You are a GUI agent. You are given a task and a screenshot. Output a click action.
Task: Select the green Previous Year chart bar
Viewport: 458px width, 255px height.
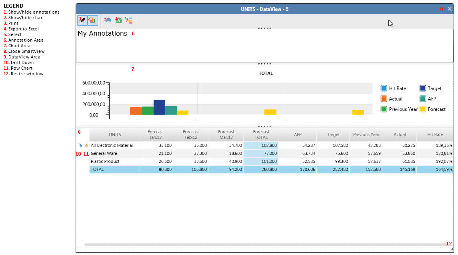148,111
